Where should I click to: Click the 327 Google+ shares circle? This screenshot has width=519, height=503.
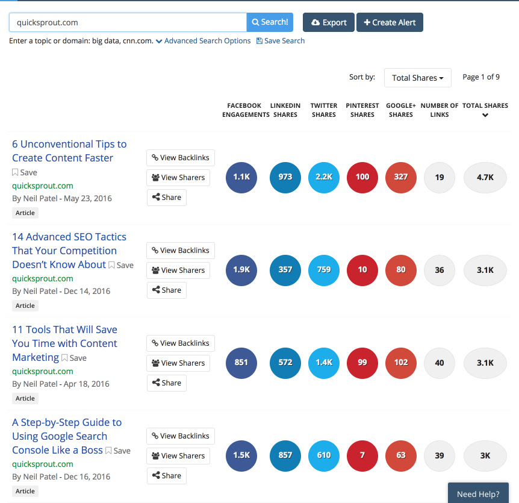pyautogui.click(x=401, y=178)
